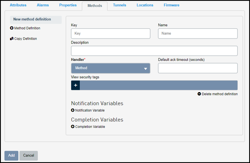250x163 pixels.
Task: Click the plus icon beside Method Definition
Action: tap(12, 28)
